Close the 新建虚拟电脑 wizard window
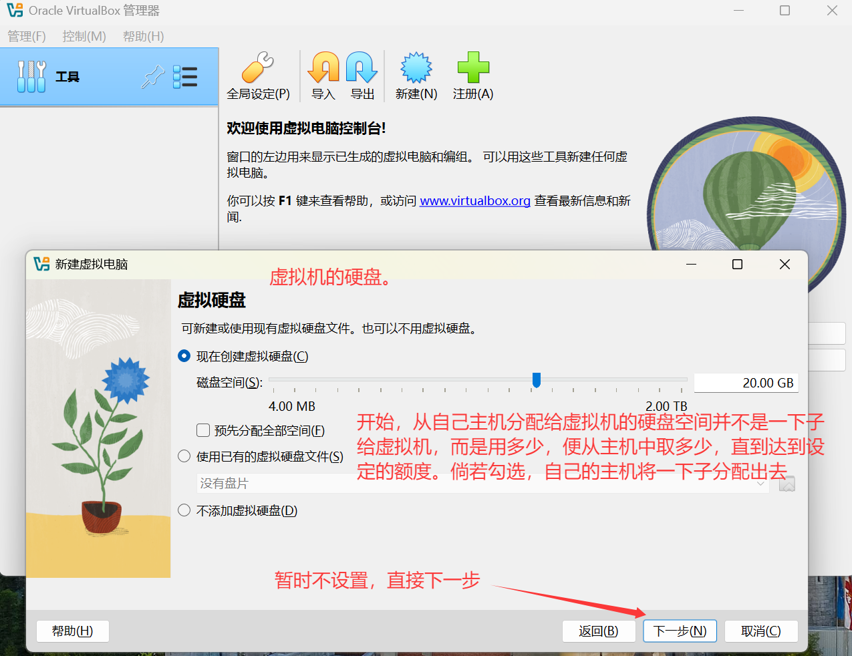The height and width of the screenshot is (656, 852). (785, 264)
